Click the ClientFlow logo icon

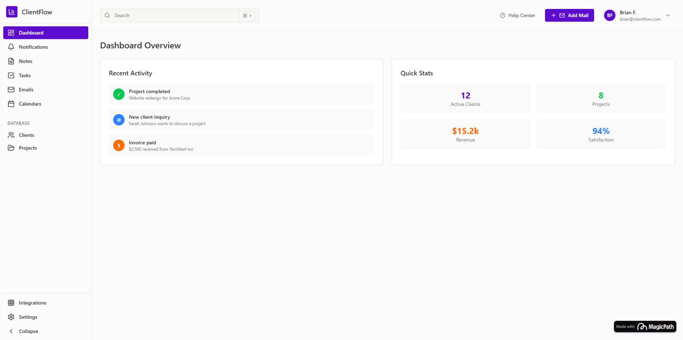(12, 12)
